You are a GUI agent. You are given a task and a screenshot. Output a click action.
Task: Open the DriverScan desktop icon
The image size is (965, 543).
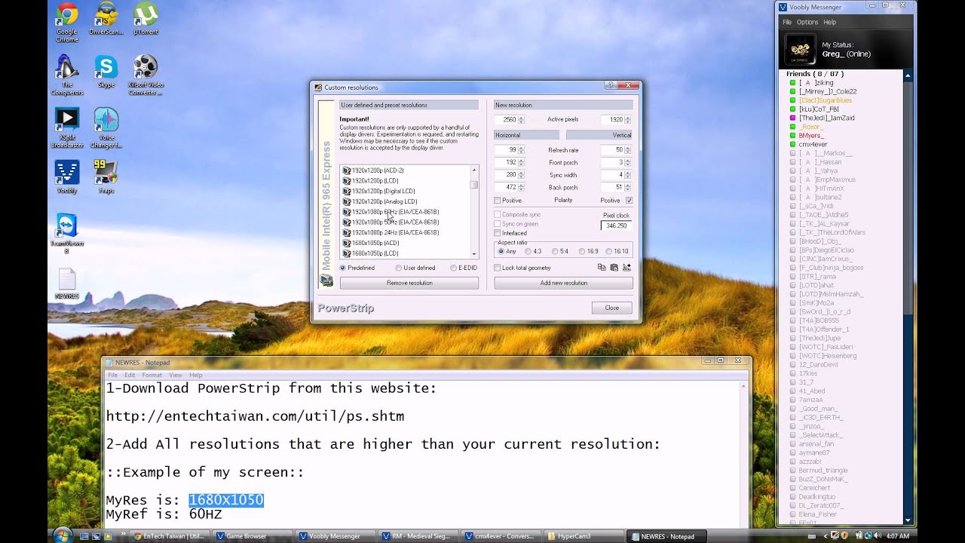(x=106, y=20)
